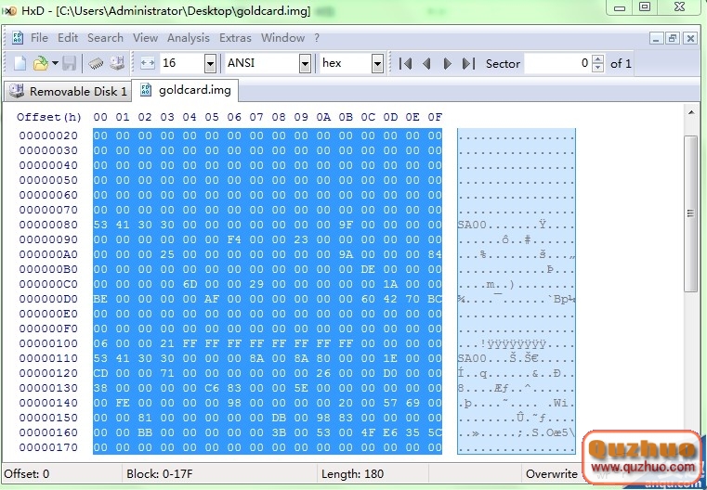
Task: Click the vertical scrollbar thumb
Action: (691, 213)
